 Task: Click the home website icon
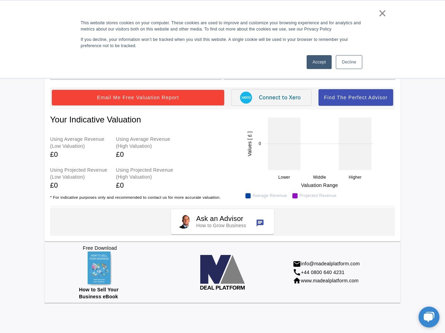pos(297,281)
